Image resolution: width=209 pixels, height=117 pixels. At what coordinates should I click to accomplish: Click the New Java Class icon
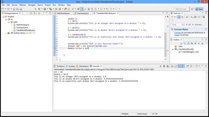coord(60,9)
